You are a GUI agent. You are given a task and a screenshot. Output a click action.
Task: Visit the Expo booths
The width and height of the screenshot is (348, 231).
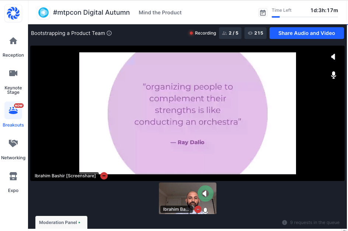(x=13, y=182)
